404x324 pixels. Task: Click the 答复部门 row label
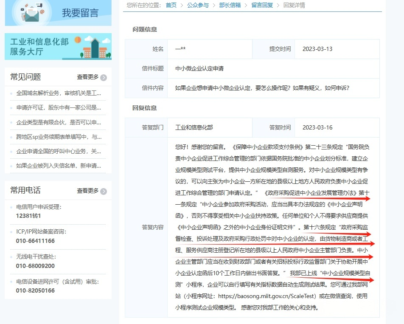(x=152, y=127)
